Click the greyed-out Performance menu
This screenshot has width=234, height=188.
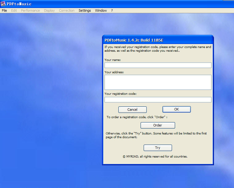[x=30, y=10]
